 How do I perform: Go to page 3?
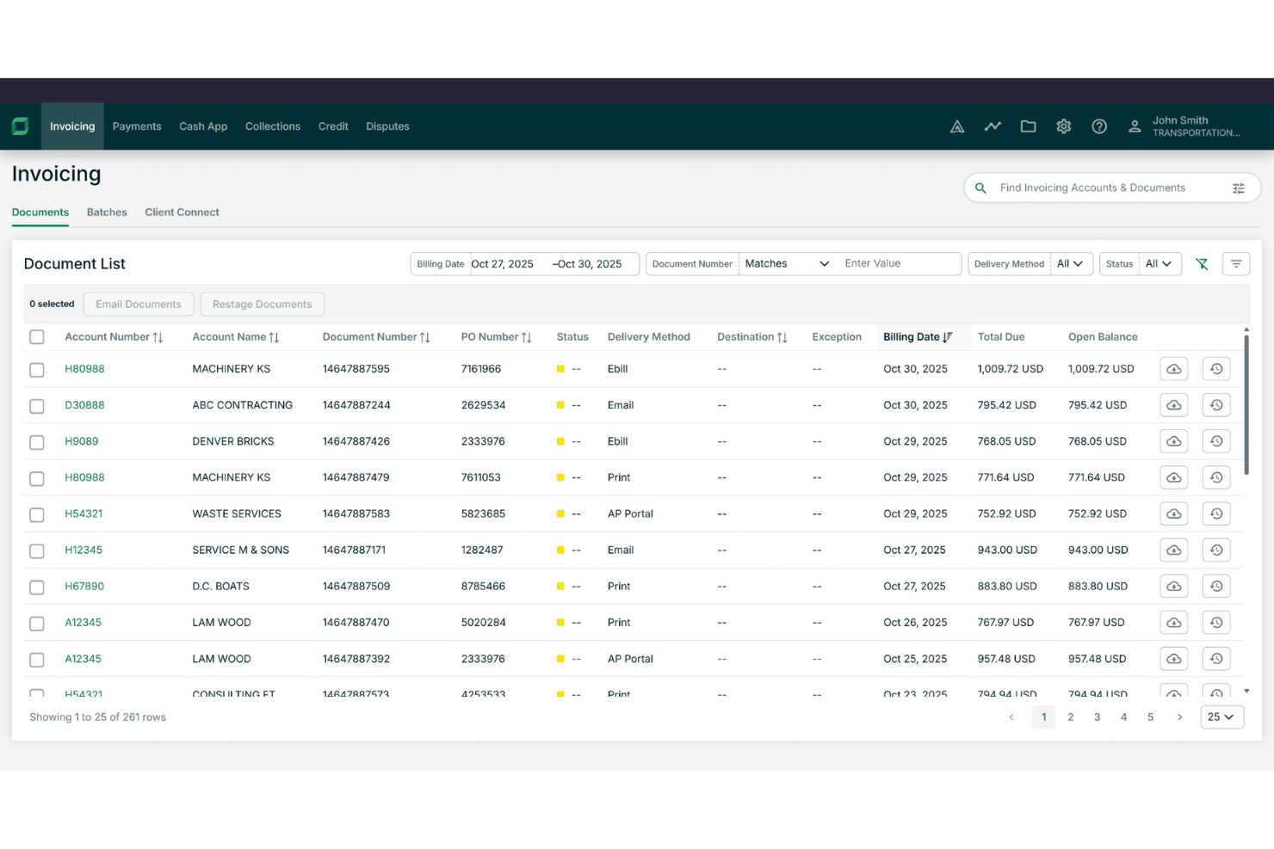click(x=1097, y=717)
